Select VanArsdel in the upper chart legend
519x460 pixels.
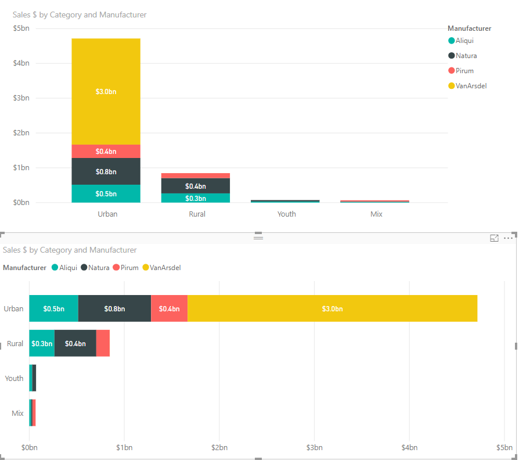pos(467,86)
